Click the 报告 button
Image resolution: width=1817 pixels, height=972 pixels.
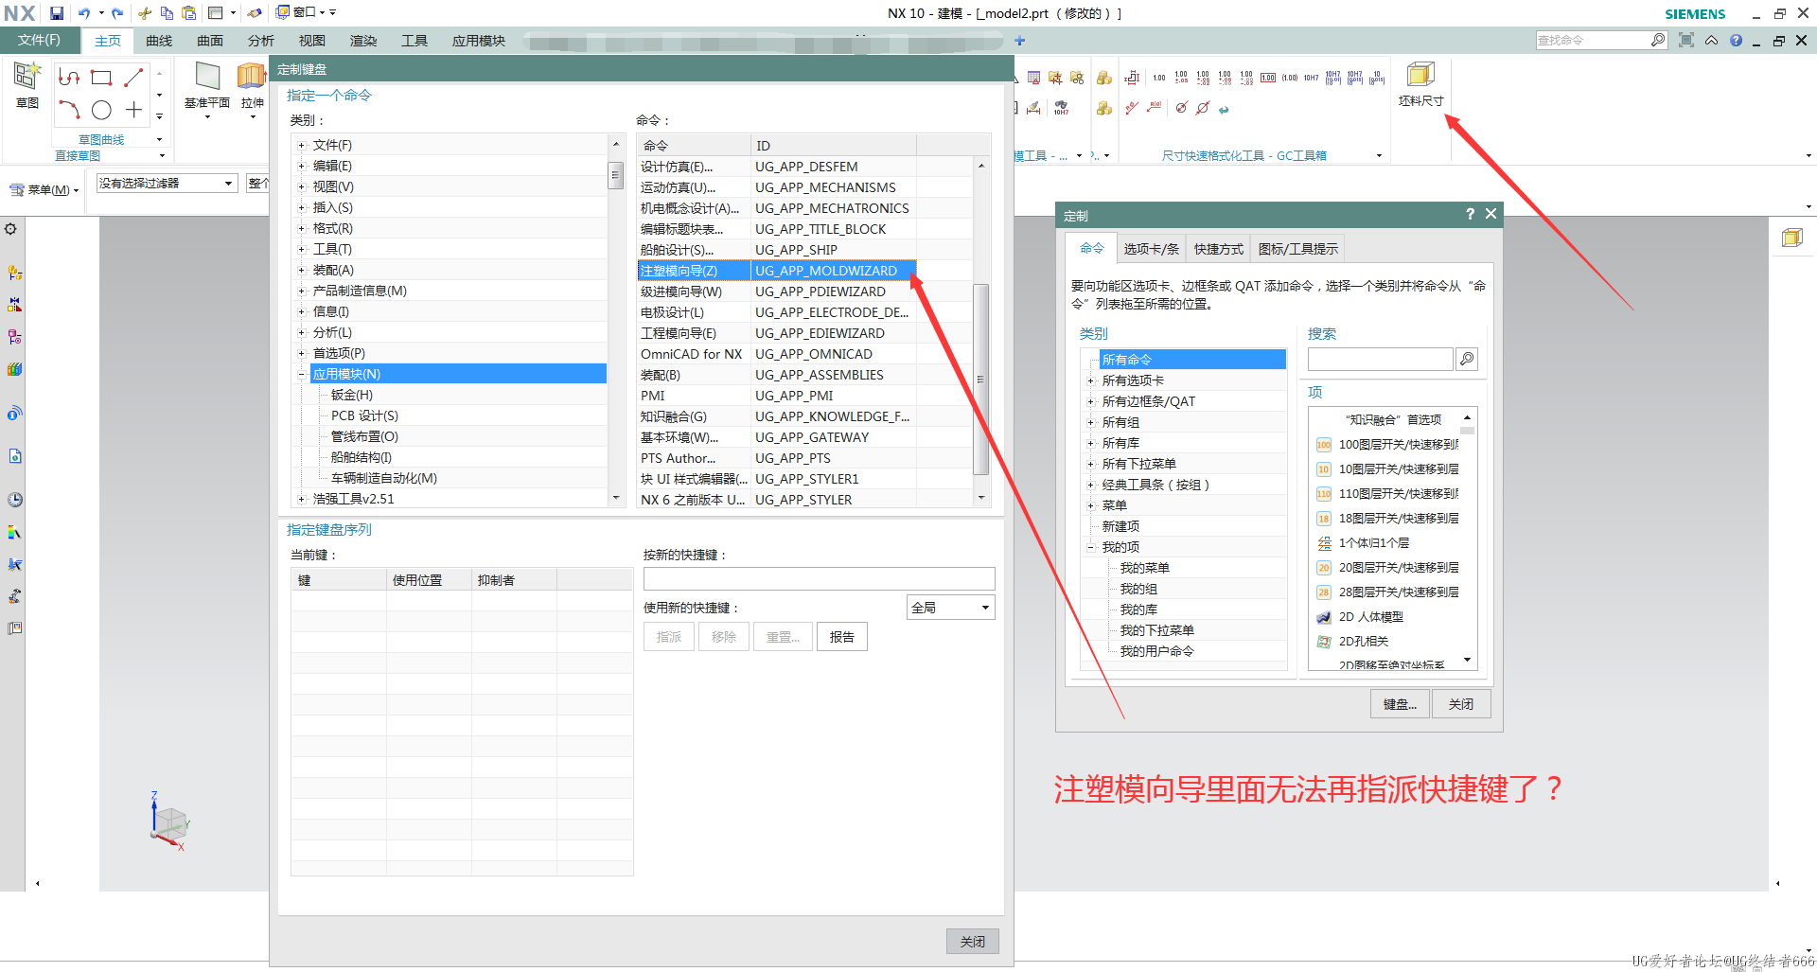click(x=842, y=637)
